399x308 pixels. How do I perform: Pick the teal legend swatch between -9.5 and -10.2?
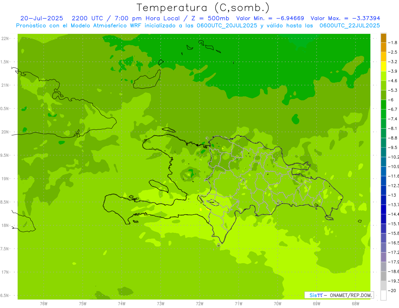(383, 152)
